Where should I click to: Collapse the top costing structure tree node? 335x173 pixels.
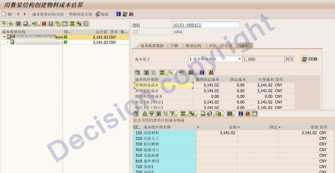pos(4,37)
